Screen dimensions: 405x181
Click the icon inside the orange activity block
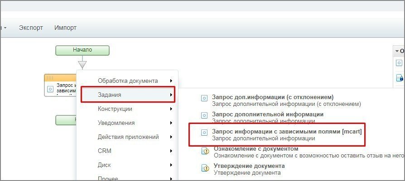(x=50, y=88)
